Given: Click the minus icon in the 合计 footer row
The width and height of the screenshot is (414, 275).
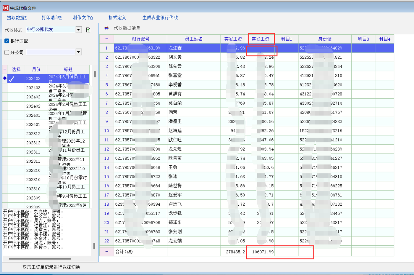Looking at the screenshot, I should click(x=107, y=252).
